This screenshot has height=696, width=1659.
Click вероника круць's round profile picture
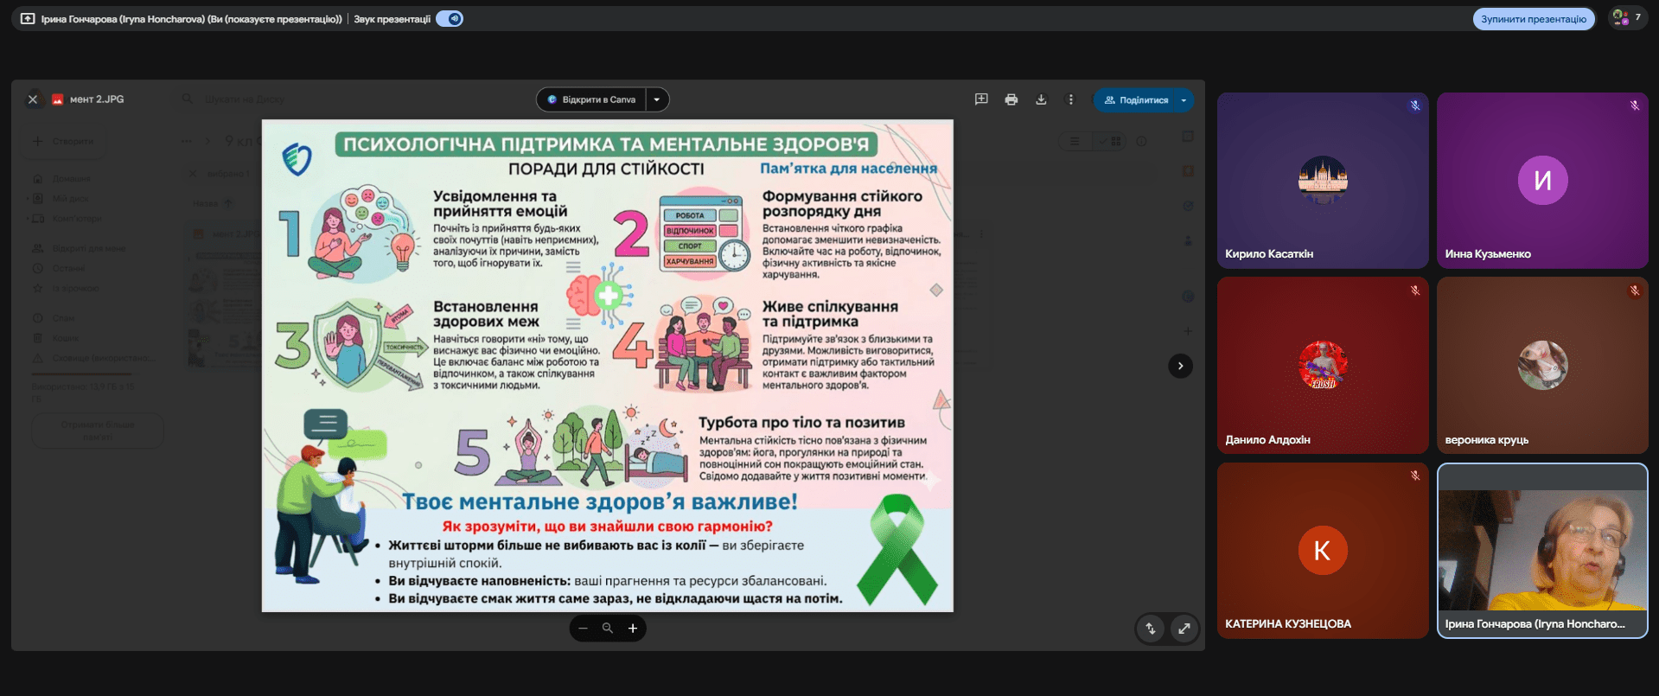(x=1543, y=365)
